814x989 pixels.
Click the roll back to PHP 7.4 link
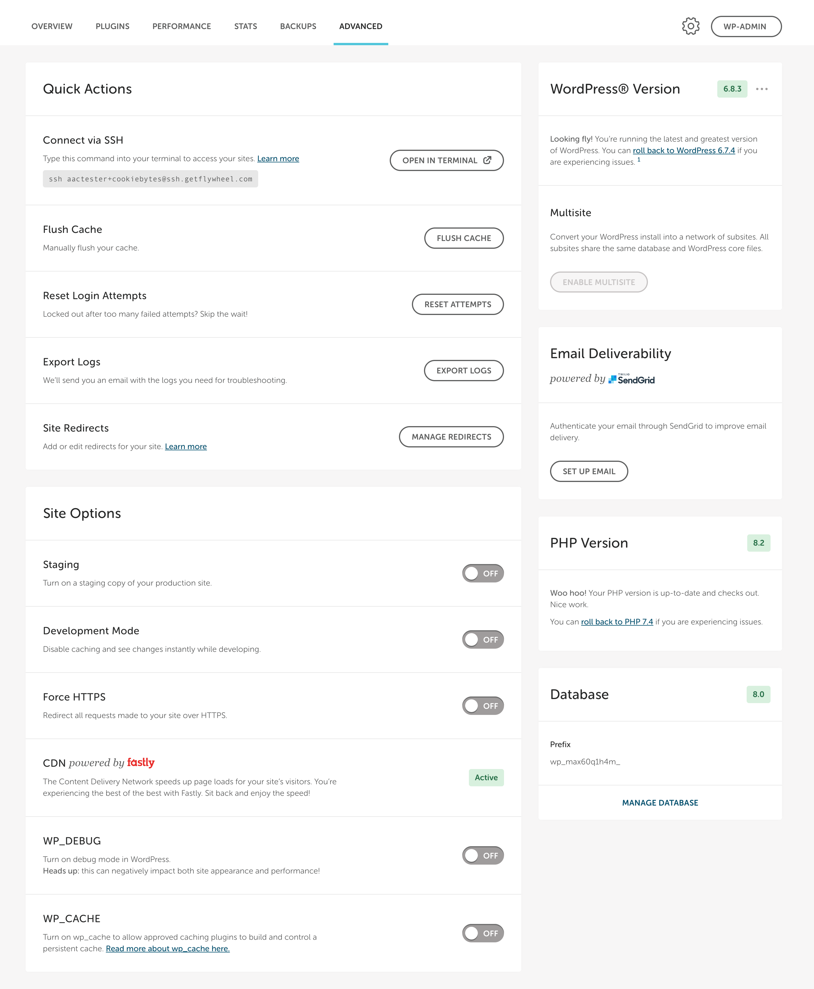(x=617, y=622)
